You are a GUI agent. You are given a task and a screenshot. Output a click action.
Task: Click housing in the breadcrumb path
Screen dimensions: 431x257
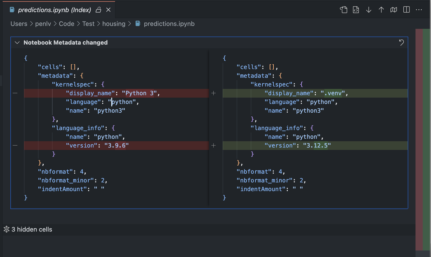tap(114, 24)
